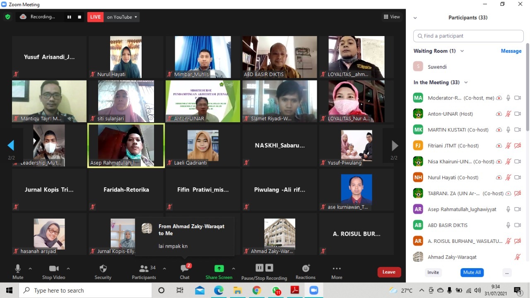Toggle the Participants panel
This screenshot has height=298, width=530.
[144, 269]
